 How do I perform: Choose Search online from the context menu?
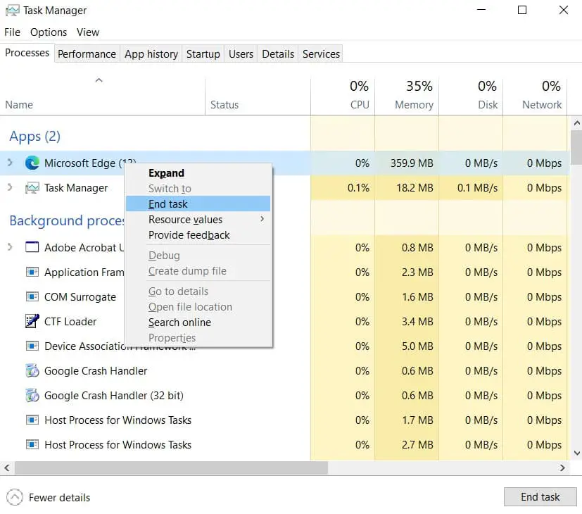pyautogui.click(x=179, y=322)
